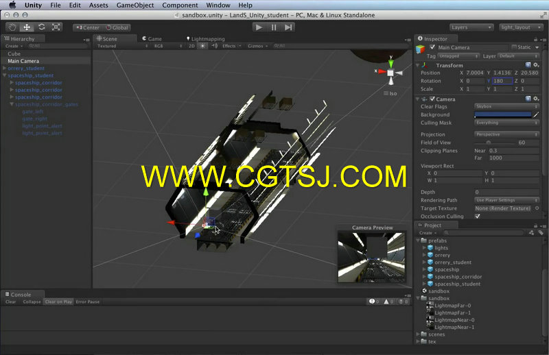Open Clear Flags Skybox dropdown
549x355 pixels.
click(x=506, y=106)
